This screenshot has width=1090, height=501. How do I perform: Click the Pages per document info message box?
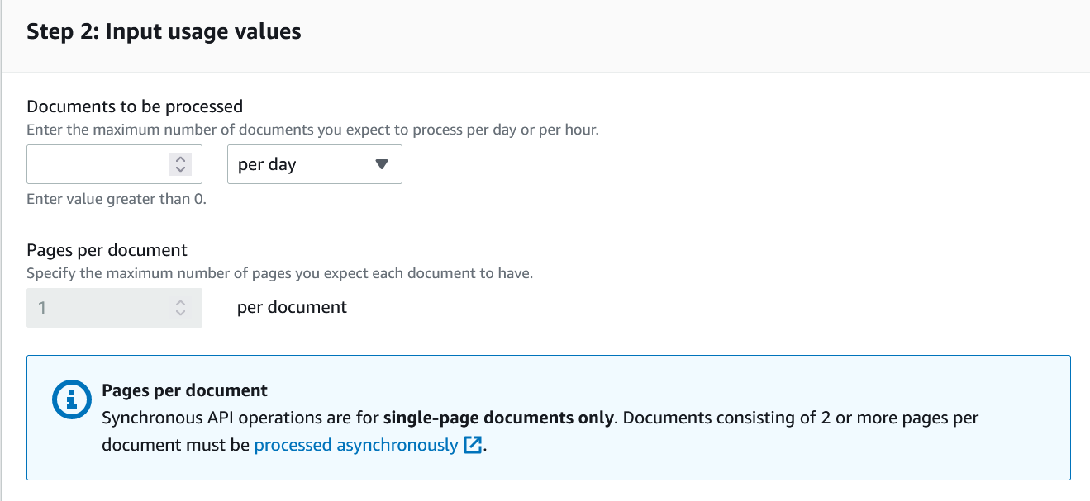point(545,417)
